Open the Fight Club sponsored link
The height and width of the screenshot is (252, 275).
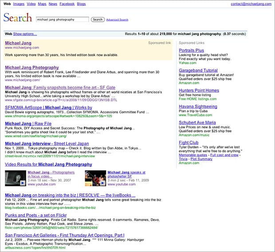click(x=189, y=143)
